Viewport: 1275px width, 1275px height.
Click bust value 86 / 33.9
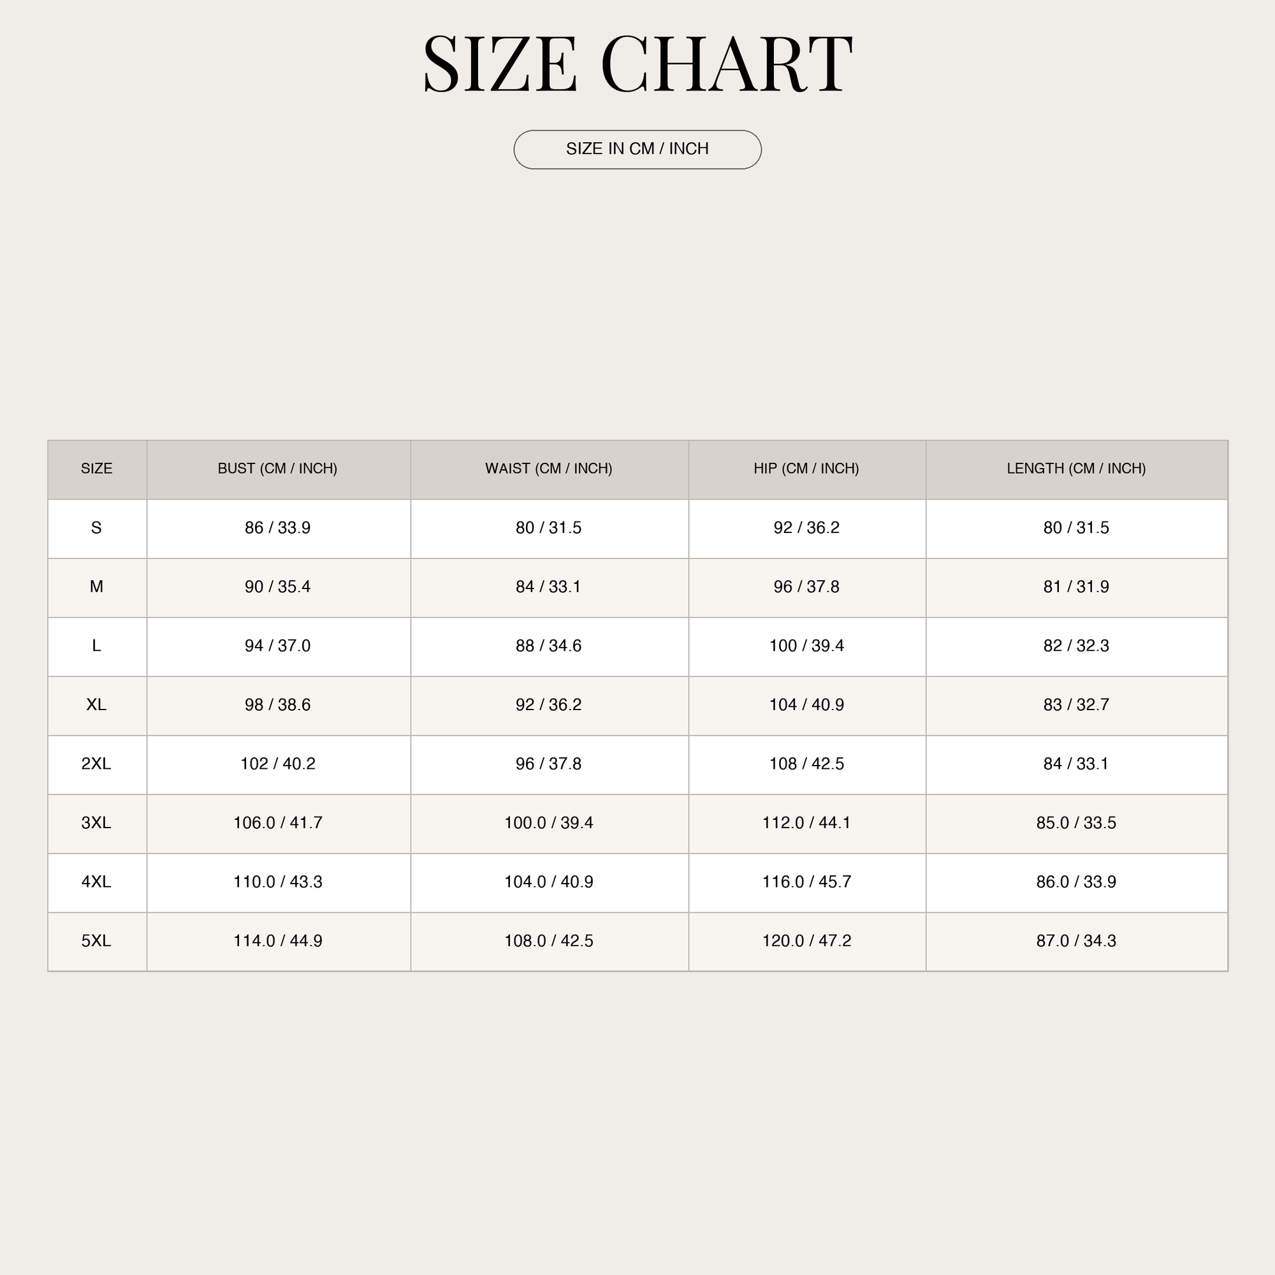coord(278,528)
